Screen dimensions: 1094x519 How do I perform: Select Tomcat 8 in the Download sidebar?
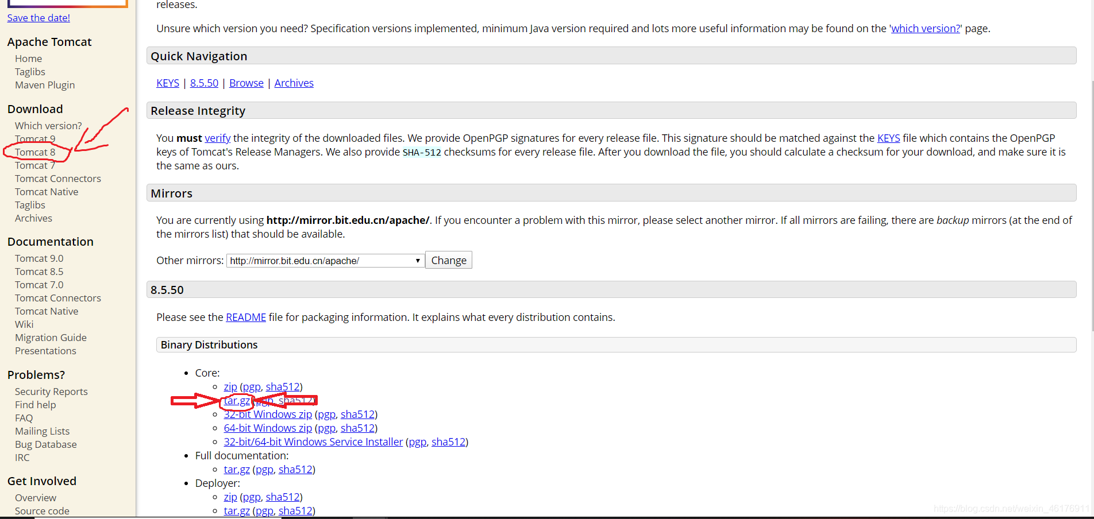(x=35, y=152)
